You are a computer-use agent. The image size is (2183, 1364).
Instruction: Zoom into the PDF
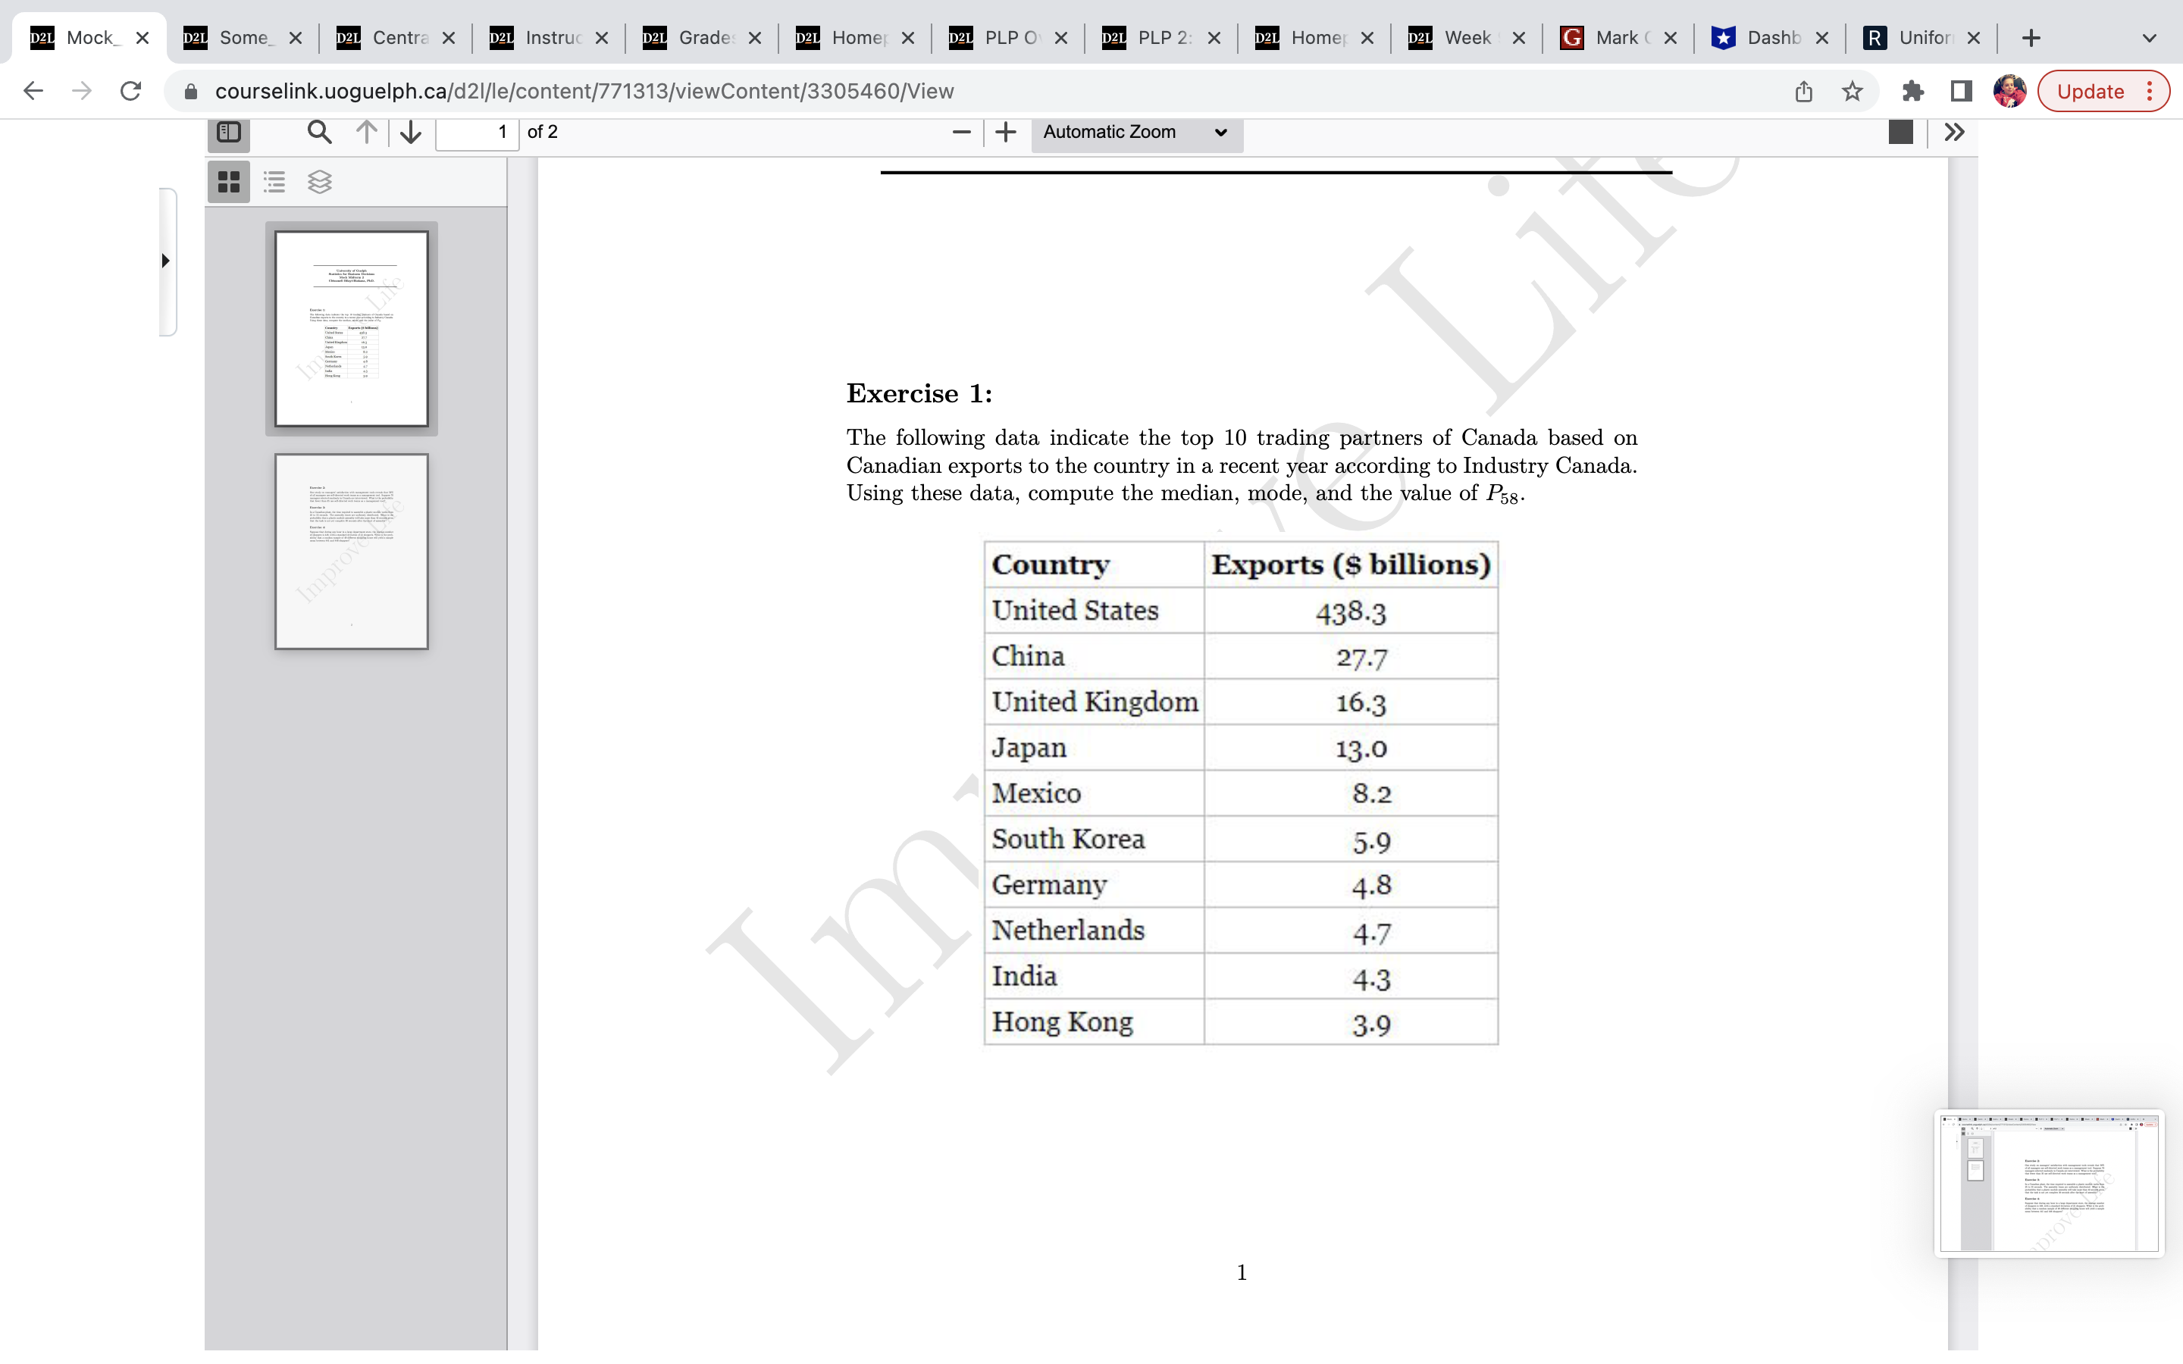(x=1005, y=133)
